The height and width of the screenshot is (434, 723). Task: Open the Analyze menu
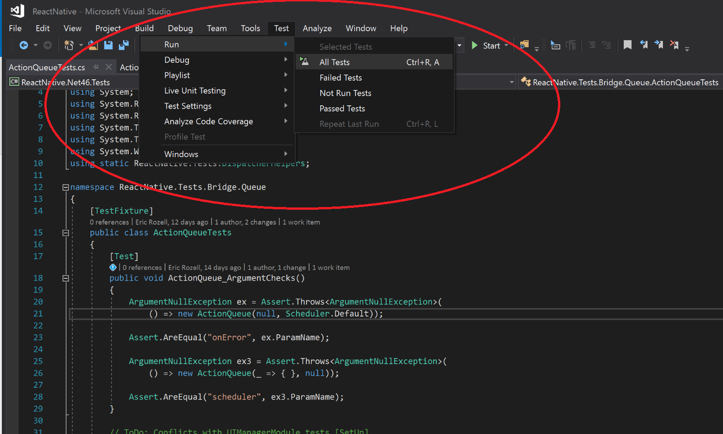(x=317, y=28)
